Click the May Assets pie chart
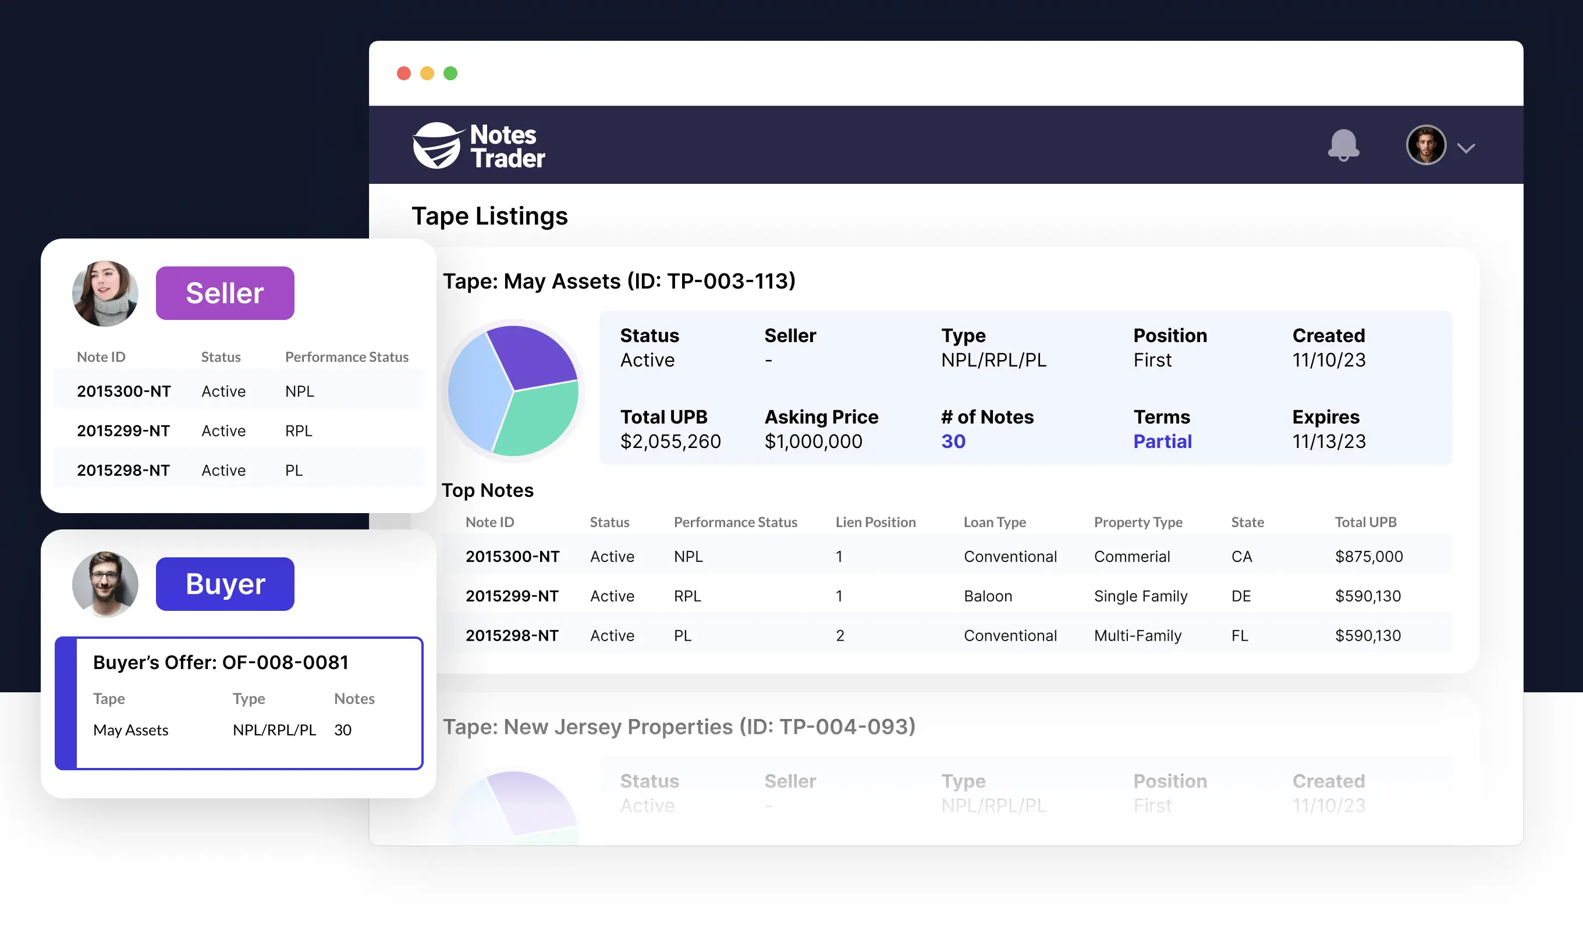This screenshot has height=932, width=1583. [513, 390]
